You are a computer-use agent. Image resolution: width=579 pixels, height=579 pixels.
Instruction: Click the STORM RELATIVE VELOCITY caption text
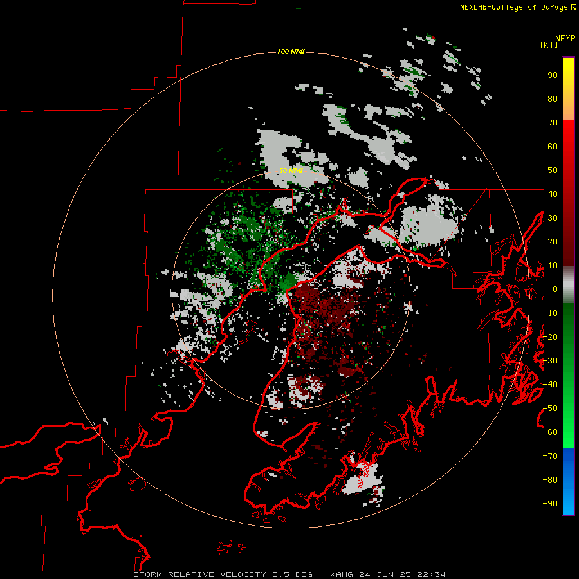199,574
